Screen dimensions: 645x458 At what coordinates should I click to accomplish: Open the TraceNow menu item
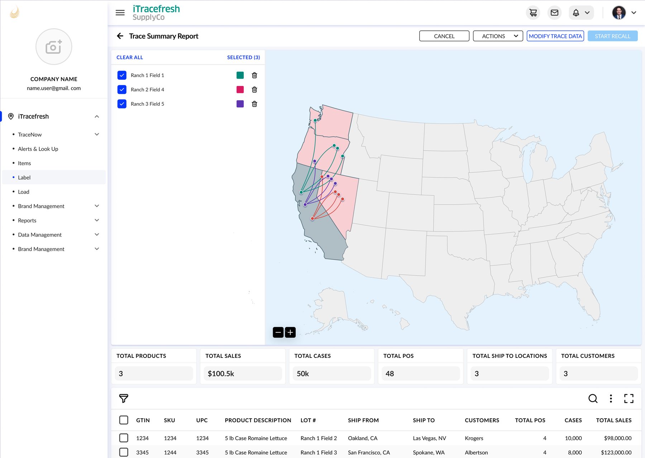pos(30,135)
